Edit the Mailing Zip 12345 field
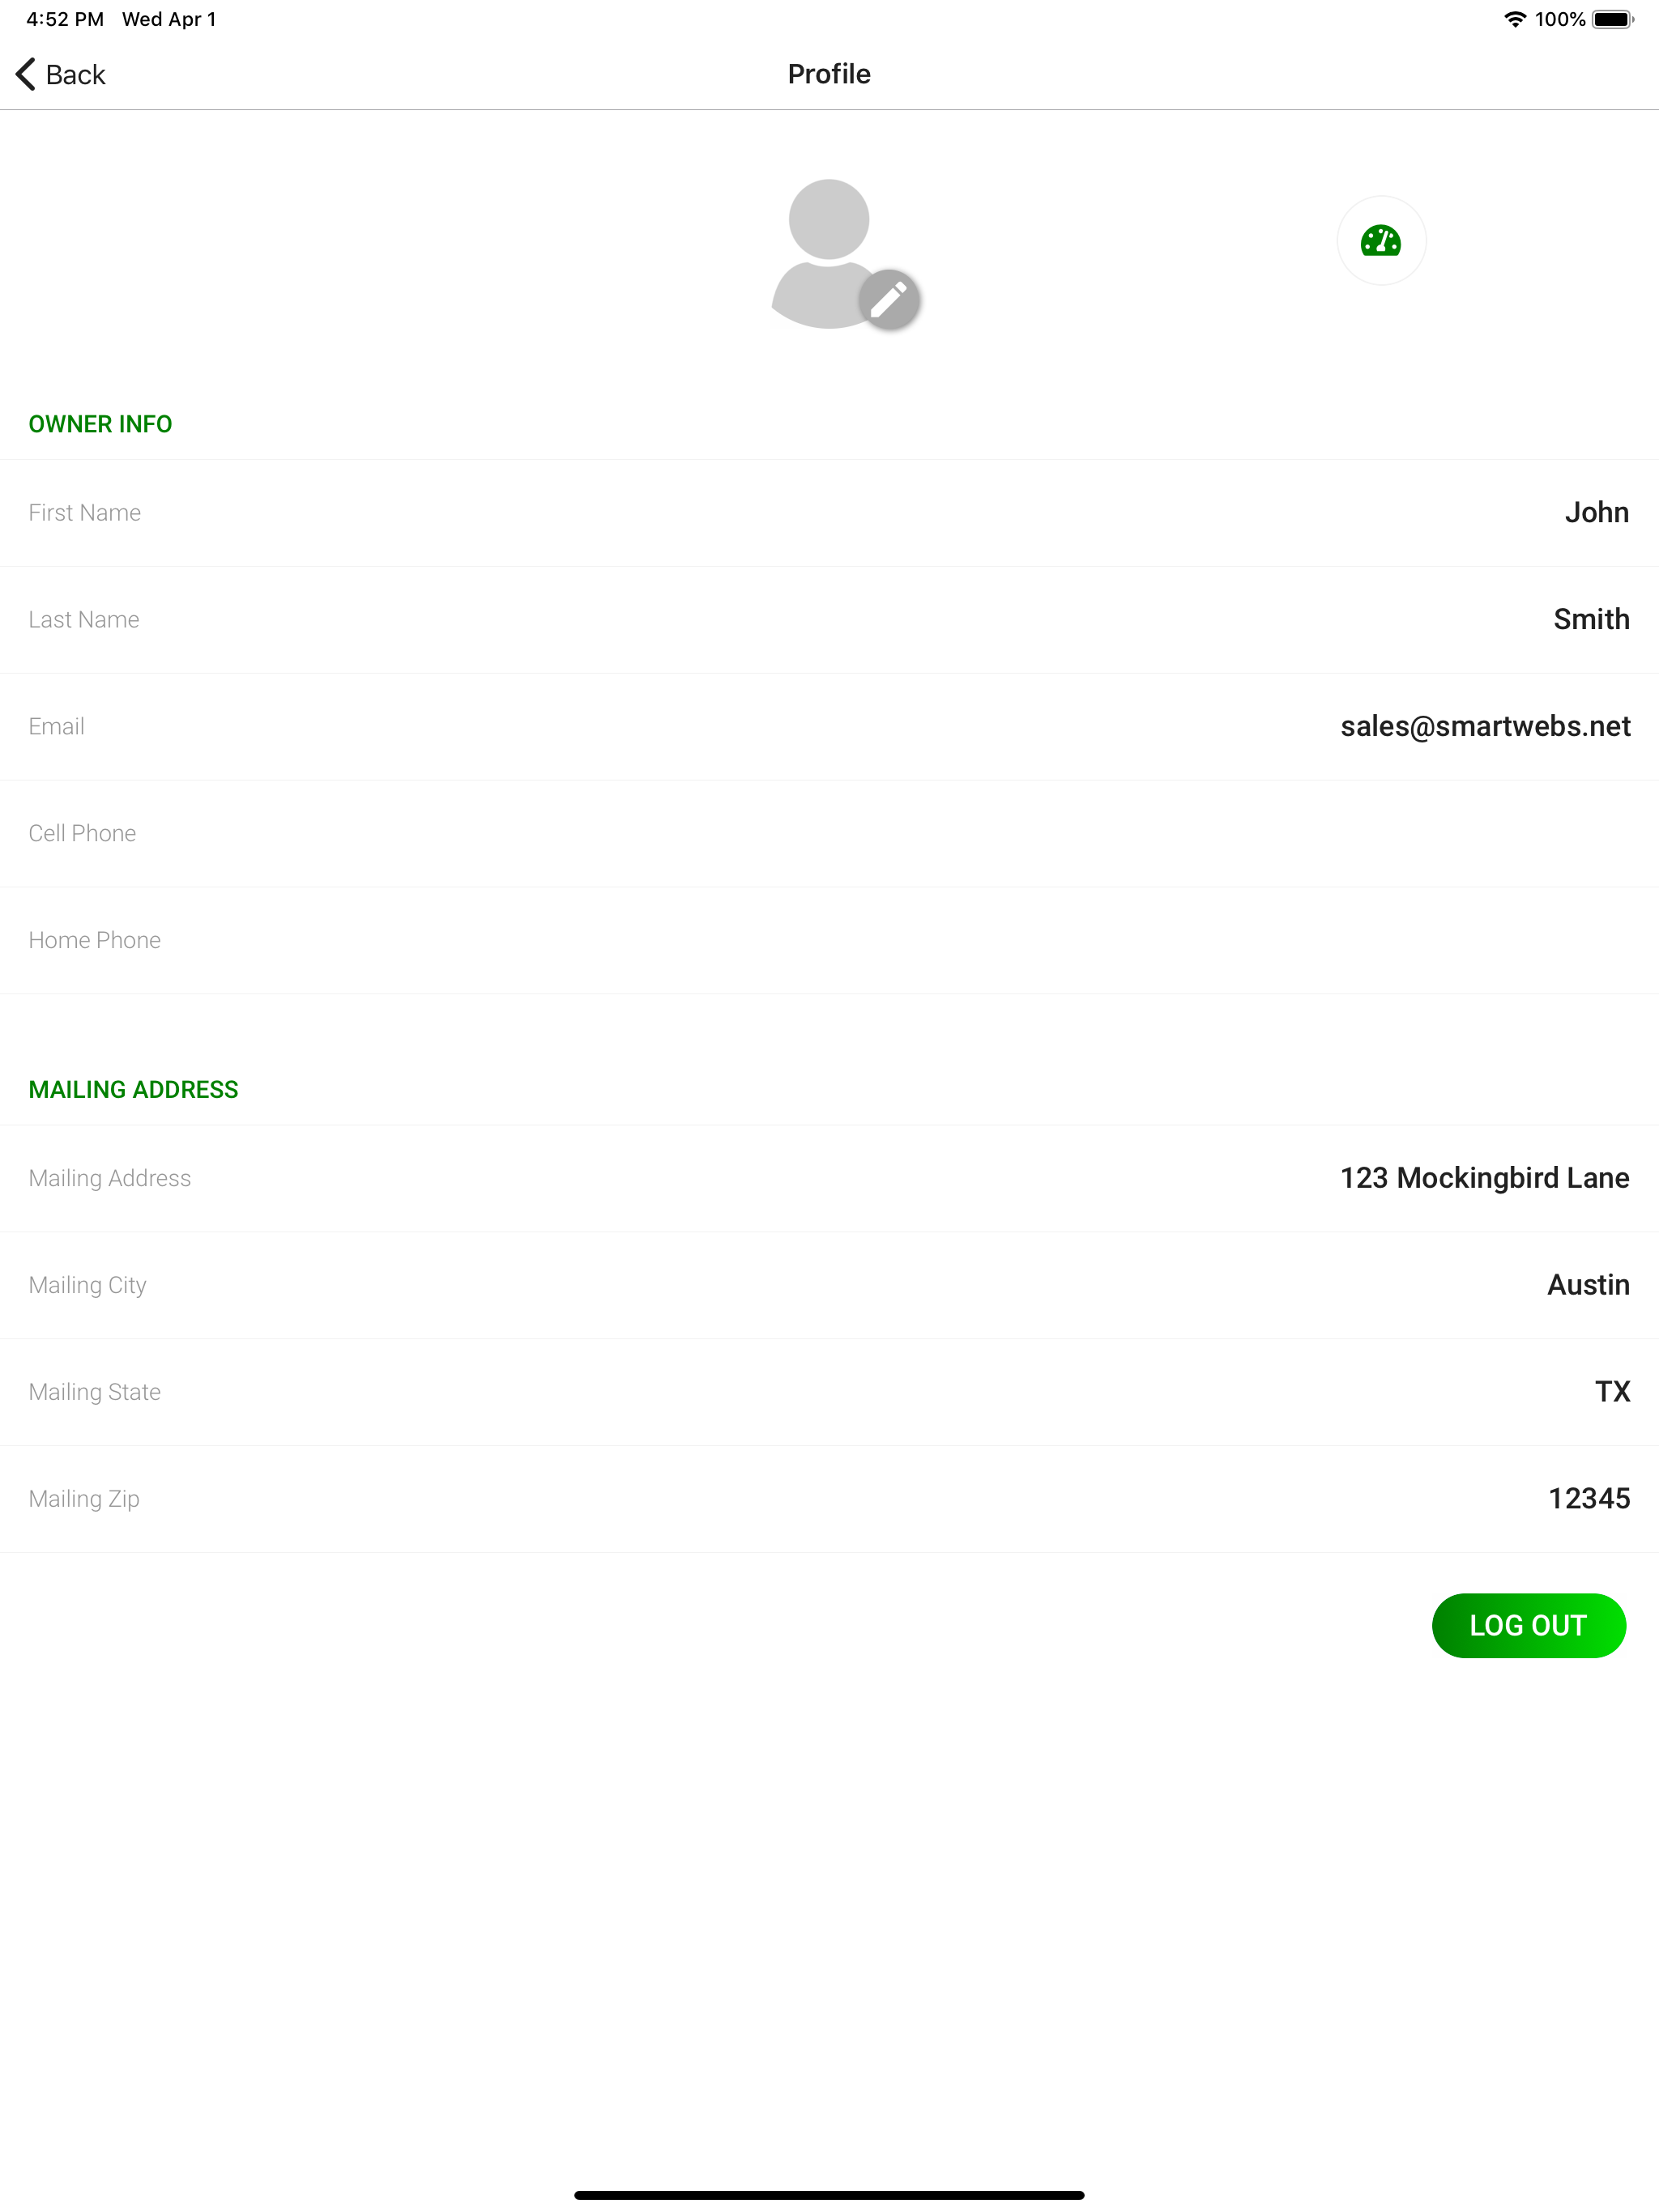The height and width of the screenshot is (2212, 1659). 829,1499
